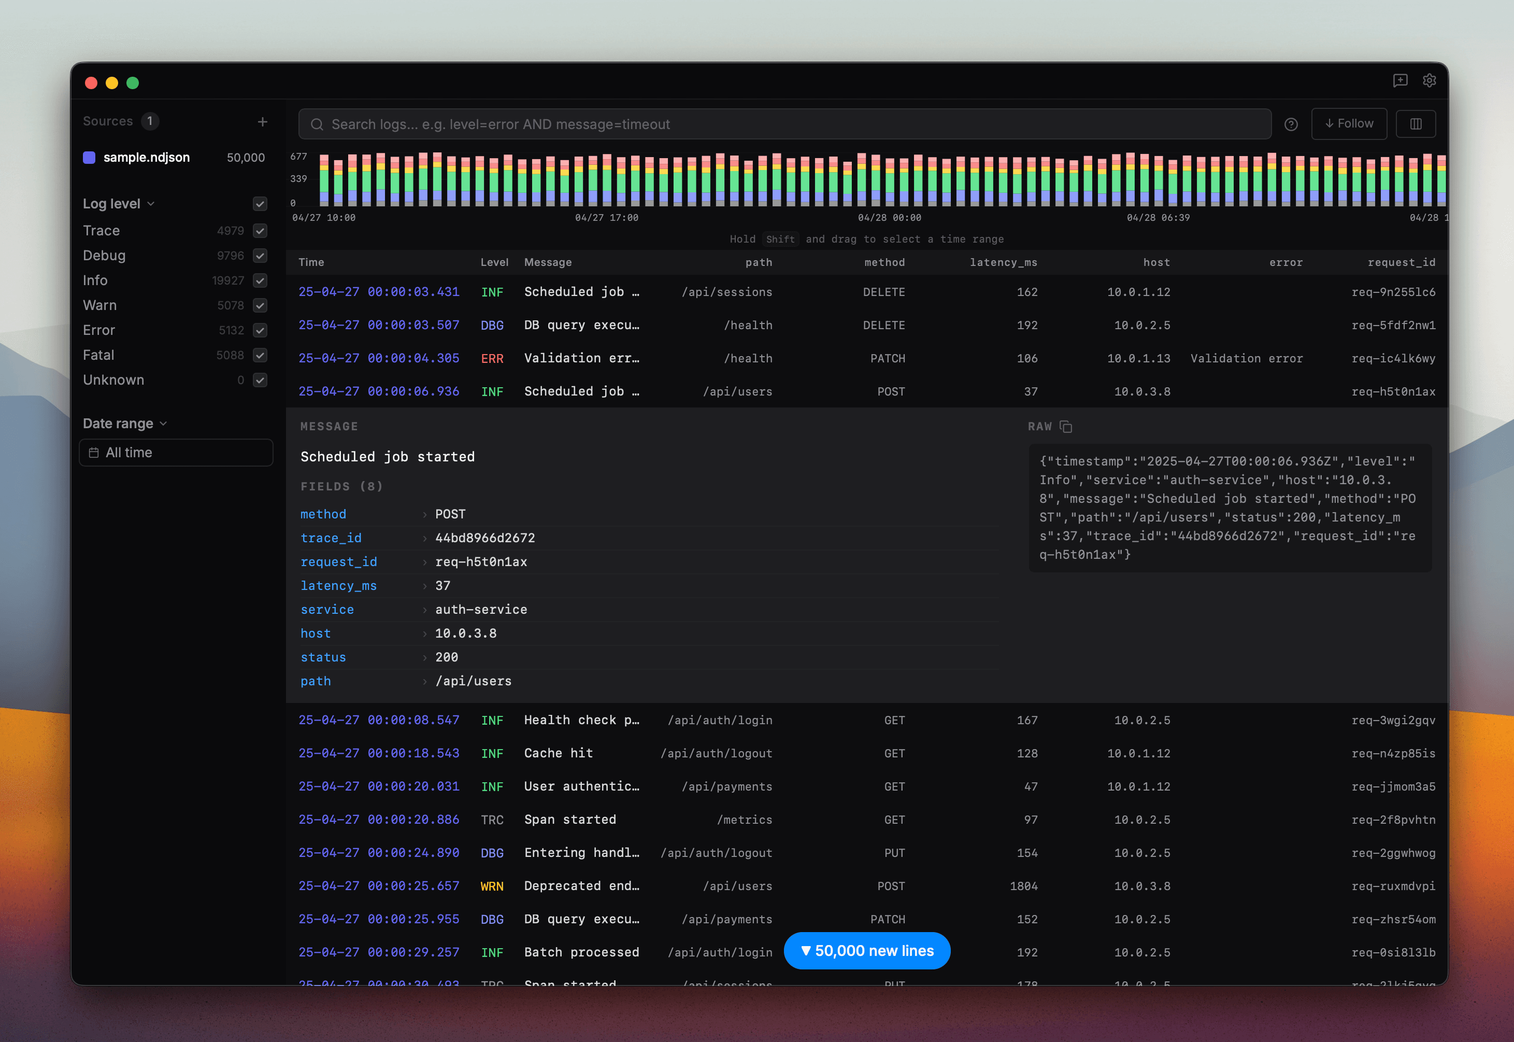This screenshot has height=1042, width=1514.
Task: Click the req-9n255lc6 request id cell
Action: pos(1393,292)
